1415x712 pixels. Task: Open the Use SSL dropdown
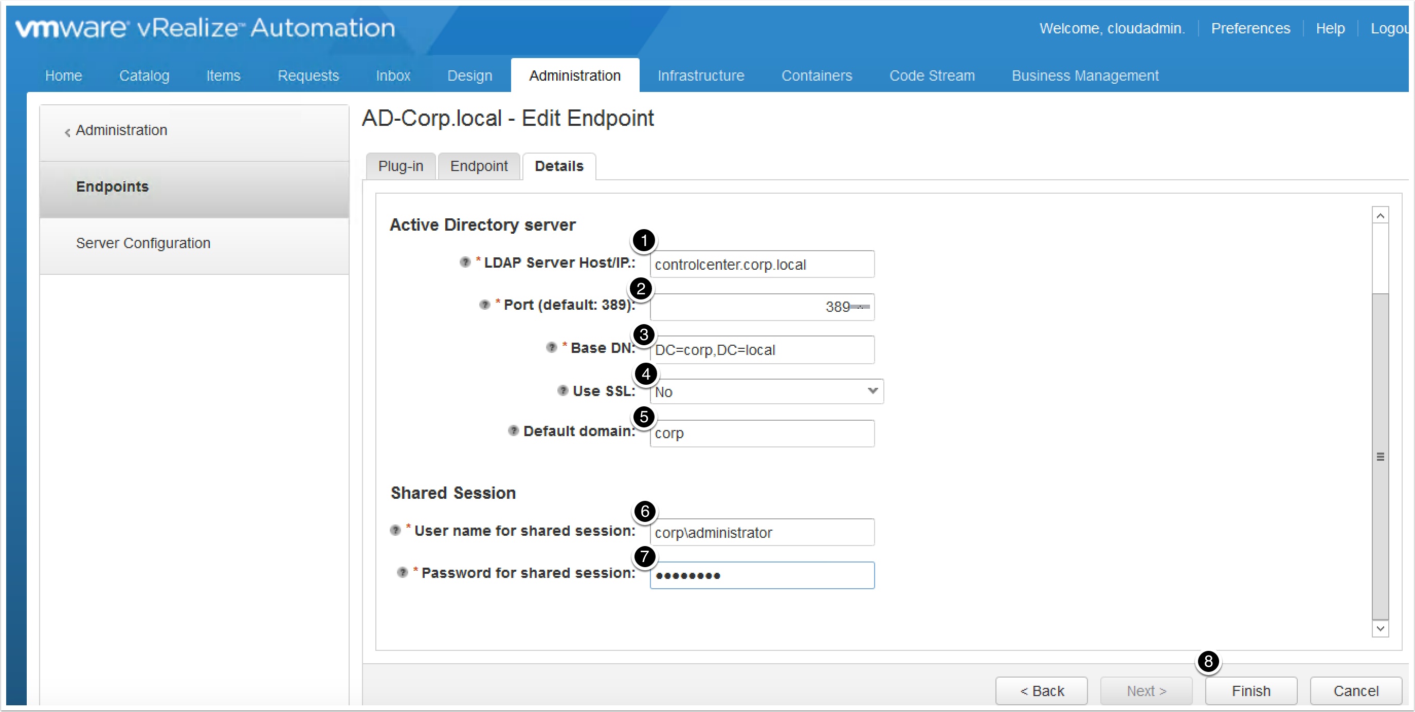(766, 391)
